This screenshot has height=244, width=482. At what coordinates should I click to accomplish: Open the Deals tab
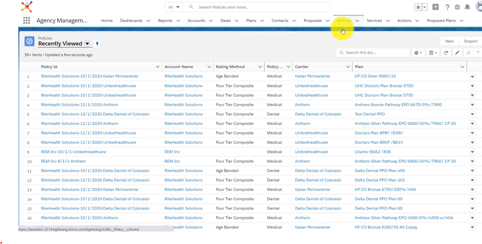tap(226, 21)
